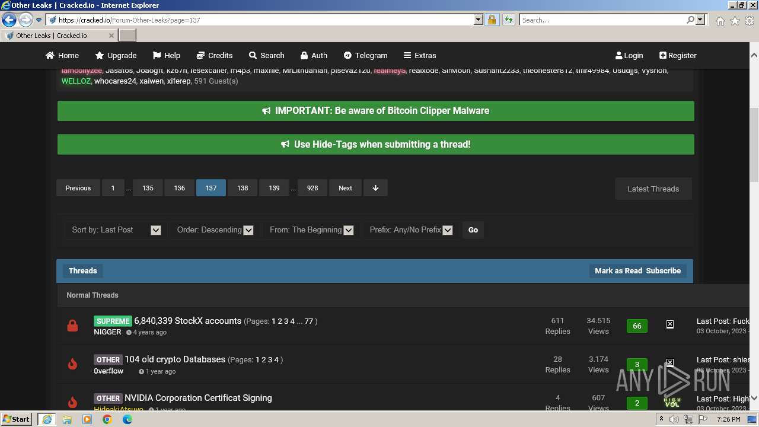Viewport: 759px width, 427px height.
Task: Click the green 3 likes badge
Action: [637, 365]
